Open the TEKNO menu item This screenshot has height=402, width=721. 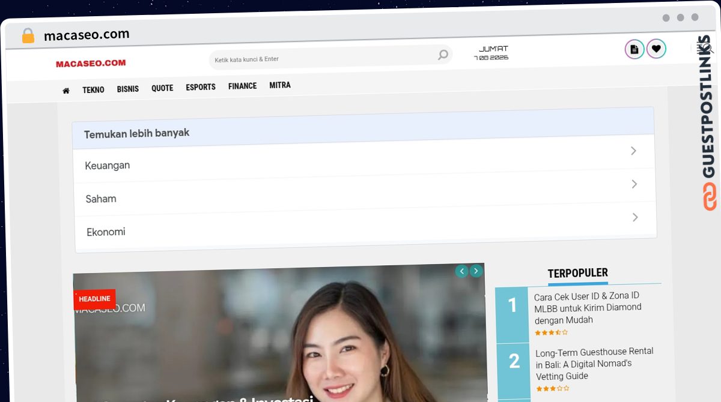tap(93, 90)
